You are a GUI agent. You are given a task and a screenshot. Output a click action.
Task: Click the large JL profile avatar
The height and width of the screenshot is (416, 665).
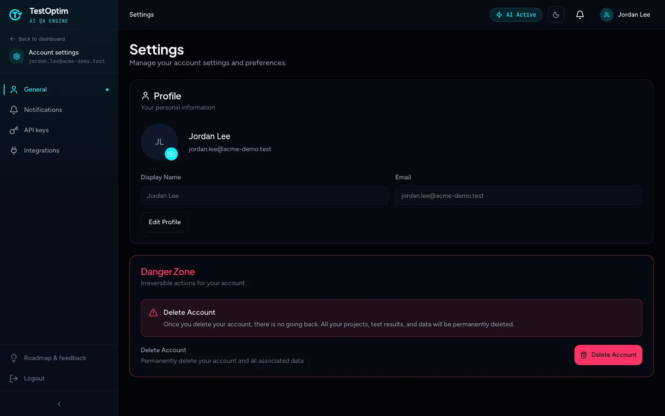pyautogui.click(x=159, y=142)
